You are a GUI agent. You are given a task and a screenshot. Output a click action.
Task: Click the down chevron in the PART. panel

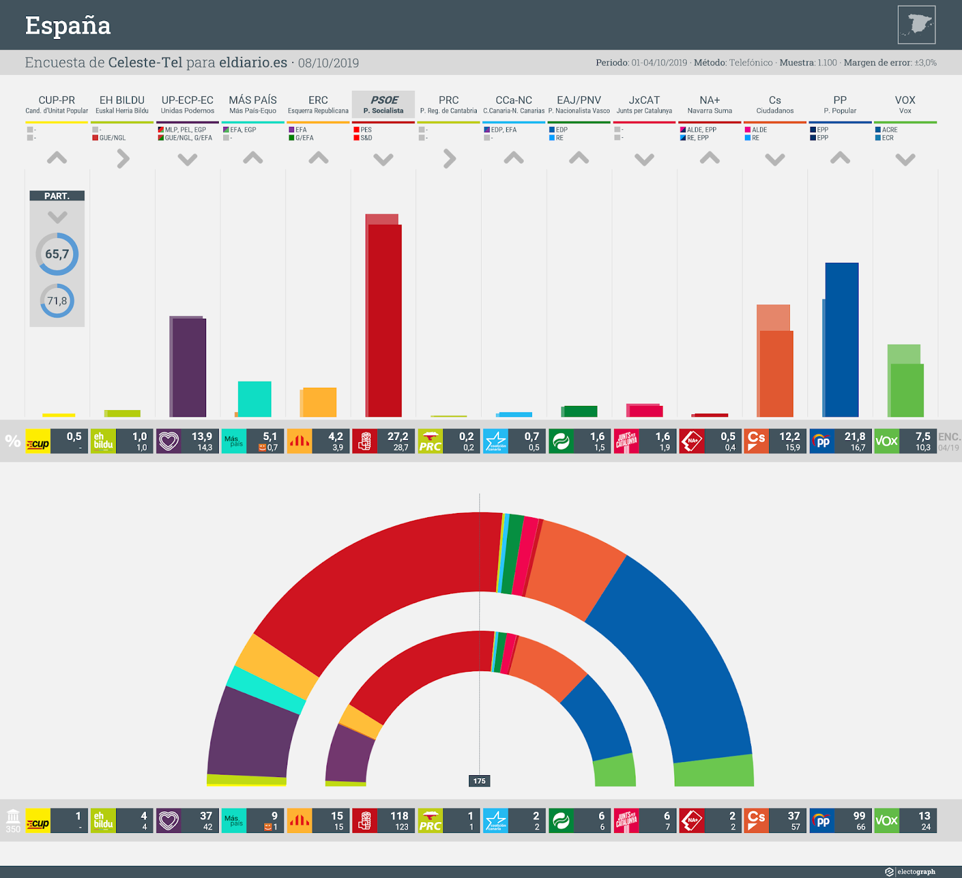point(57,217)
